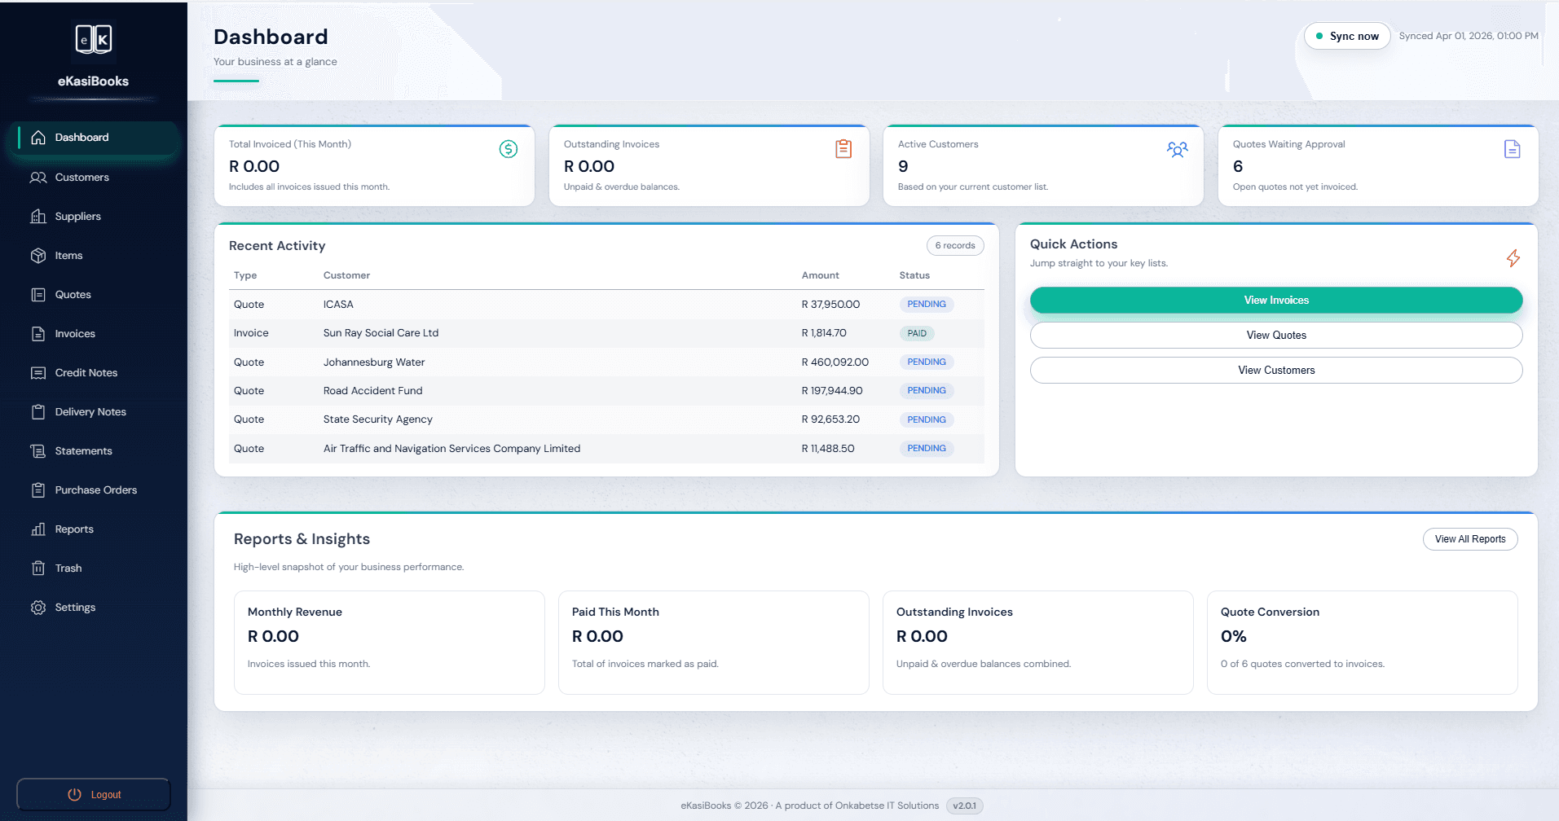The width and height of the screenshot is (1559, 821).
Task: Open quotes with the View Quotes button
Action: tap(1275, 335)
